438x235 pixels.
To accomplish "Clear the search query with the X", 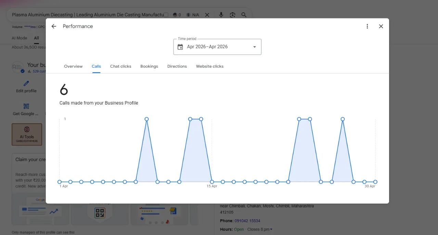I will tap(207, 15).
